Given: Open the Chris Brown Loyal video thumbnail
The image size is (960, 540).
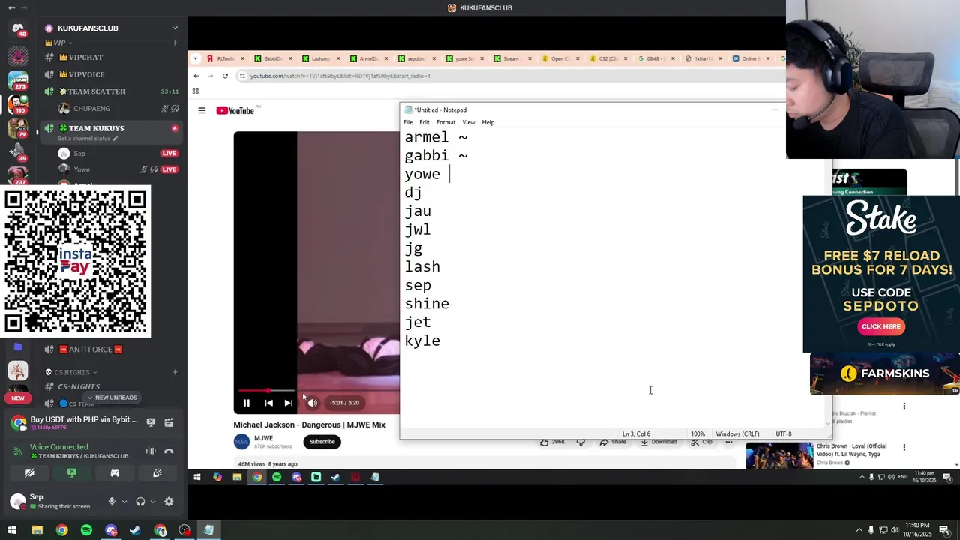Looking at the screenshot, I should [x=779, y=455].
